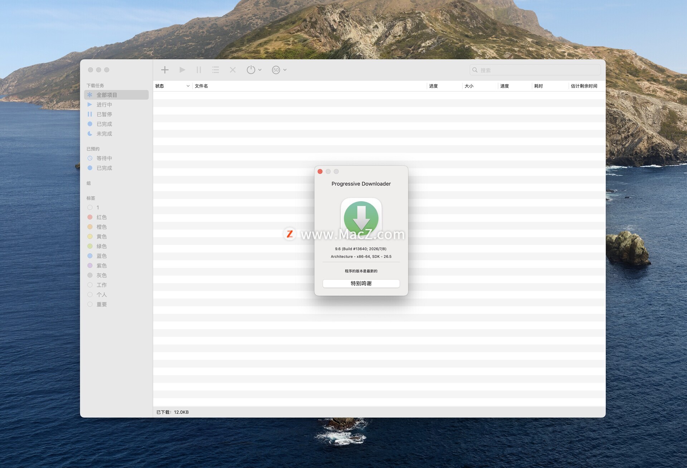Select 已暂停 in the sidebar
The width and height of the screenshot is (687, 468).
(x=116, y=114)
